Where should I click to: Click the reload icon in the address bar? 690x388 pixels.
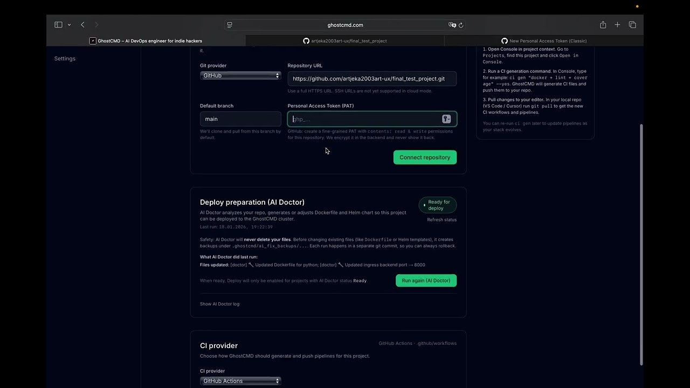click(461, 25)
